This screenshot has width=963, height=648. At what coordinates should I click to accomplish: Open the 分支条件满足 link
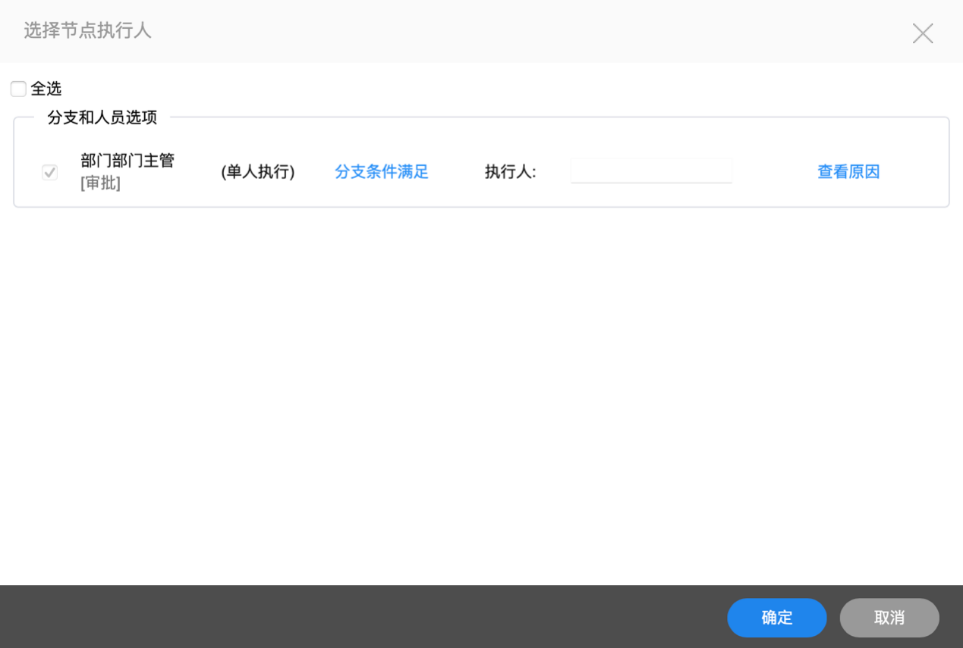click(x=382, y=172)
